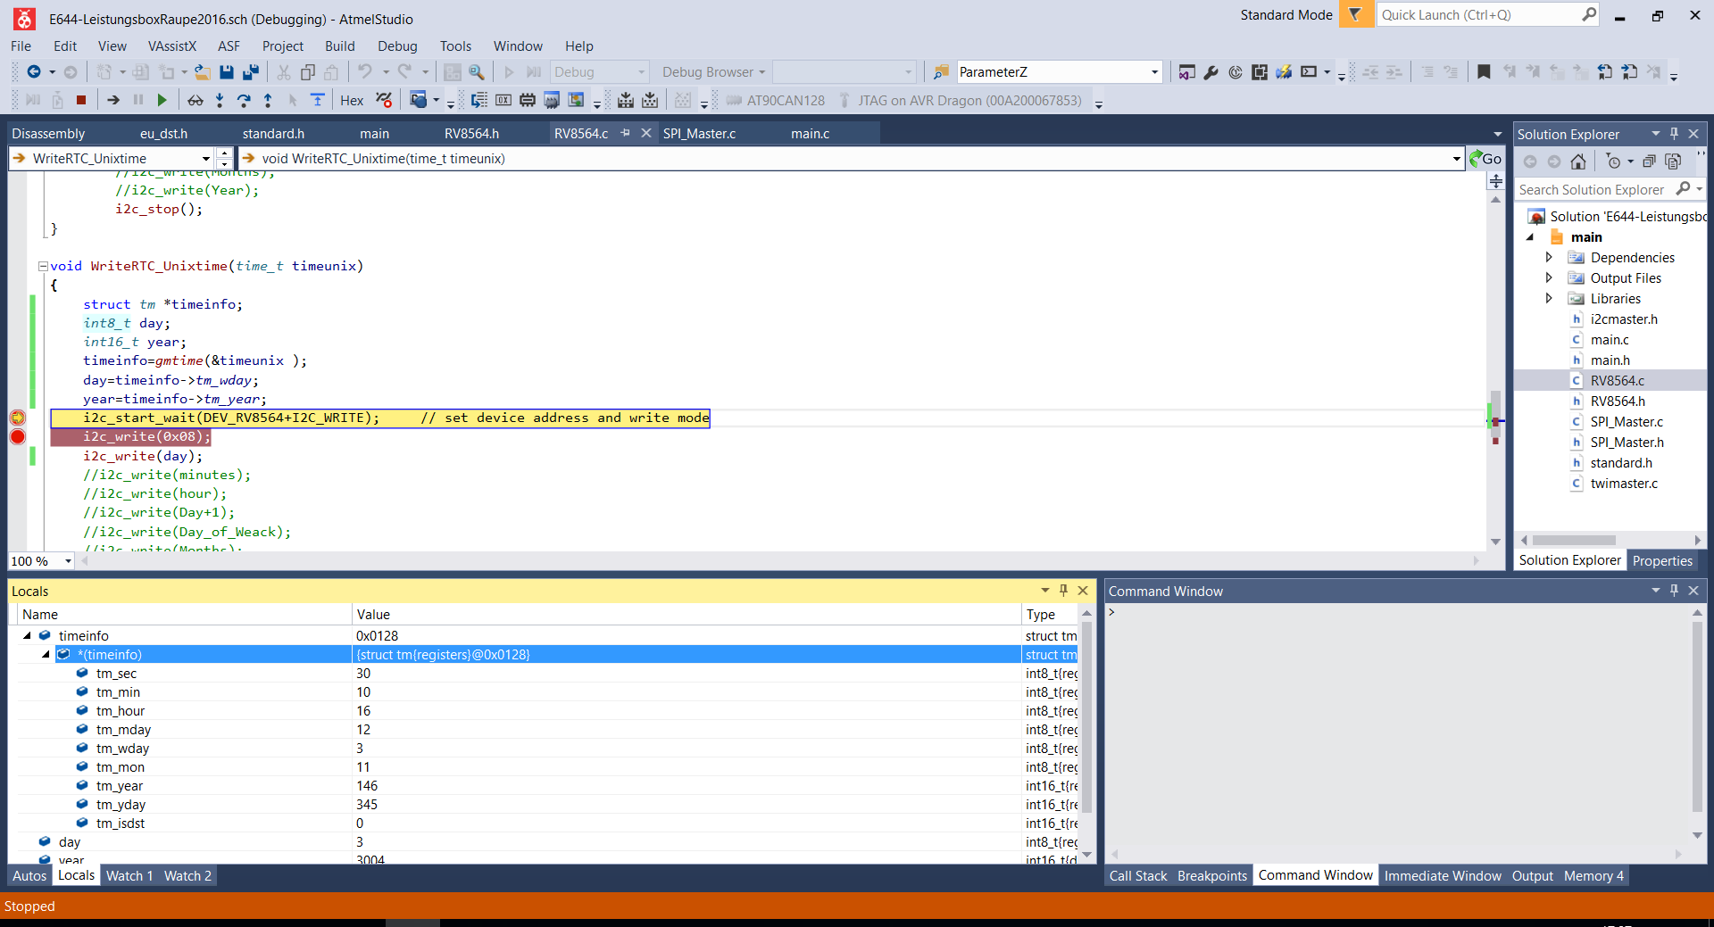
Task: Expand the Output Files folder
Action: click(1549, 277)
